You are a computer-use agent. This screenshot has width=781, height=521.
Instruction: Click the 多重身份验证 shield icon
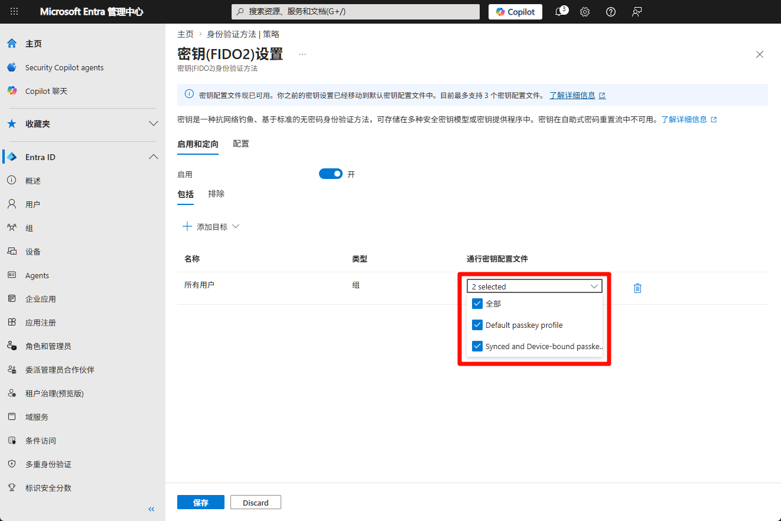(12, 464)
